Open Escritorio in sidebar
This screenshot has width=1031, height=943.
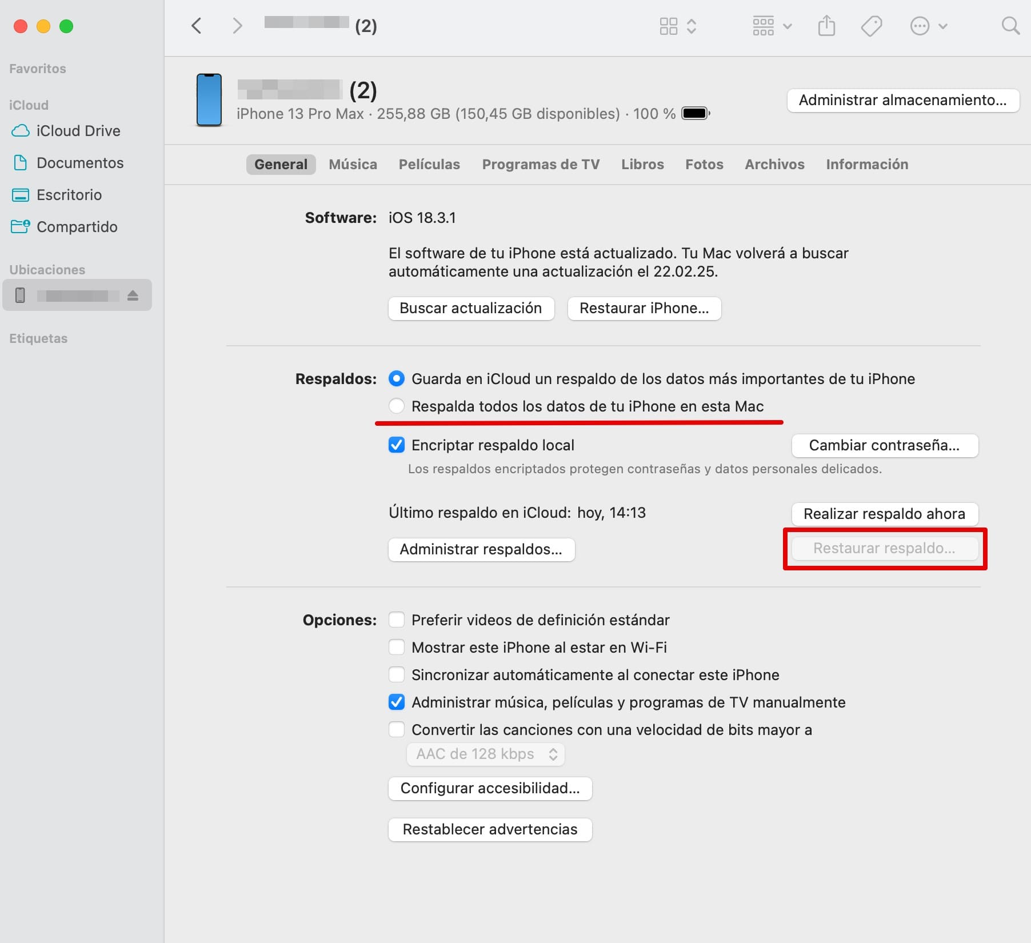point(57,195)
